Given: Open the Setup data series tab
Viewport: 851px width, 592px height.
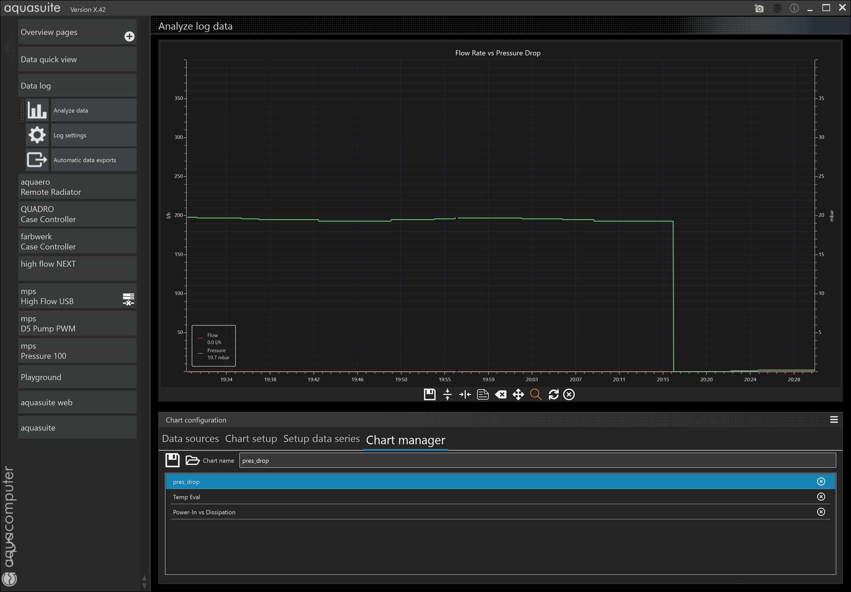Looking at the screenshot, I should point(321,439).
